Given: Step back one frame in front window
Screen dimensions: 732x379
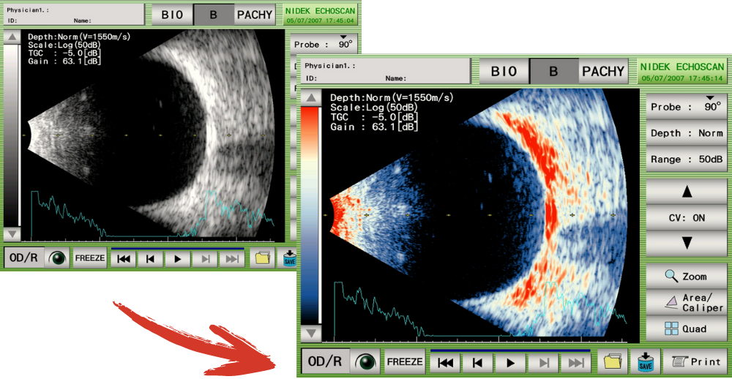Looking at the screenshot, I should pyautogui.click(x=477, y=362).
